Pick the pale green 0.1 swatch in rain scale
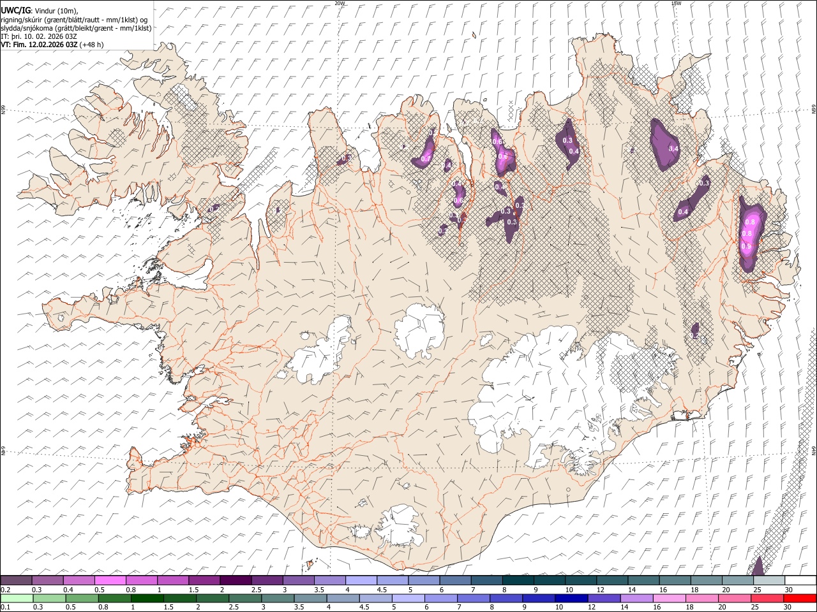The image size is (817, 612). pos(17,598)
